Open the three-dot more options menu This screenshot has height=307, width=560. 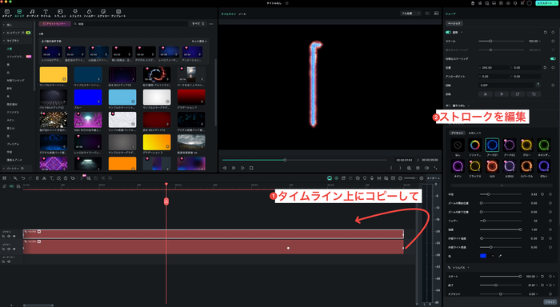[211, 23]
